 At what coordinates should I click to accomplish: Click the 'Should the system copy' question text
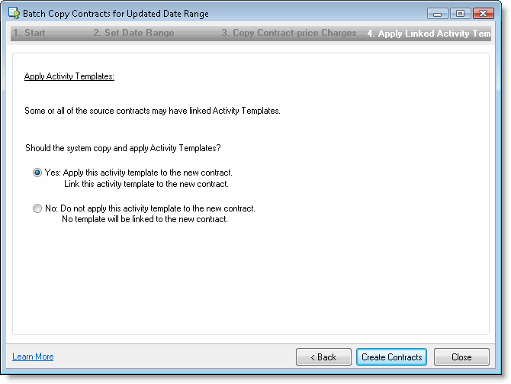123,147
